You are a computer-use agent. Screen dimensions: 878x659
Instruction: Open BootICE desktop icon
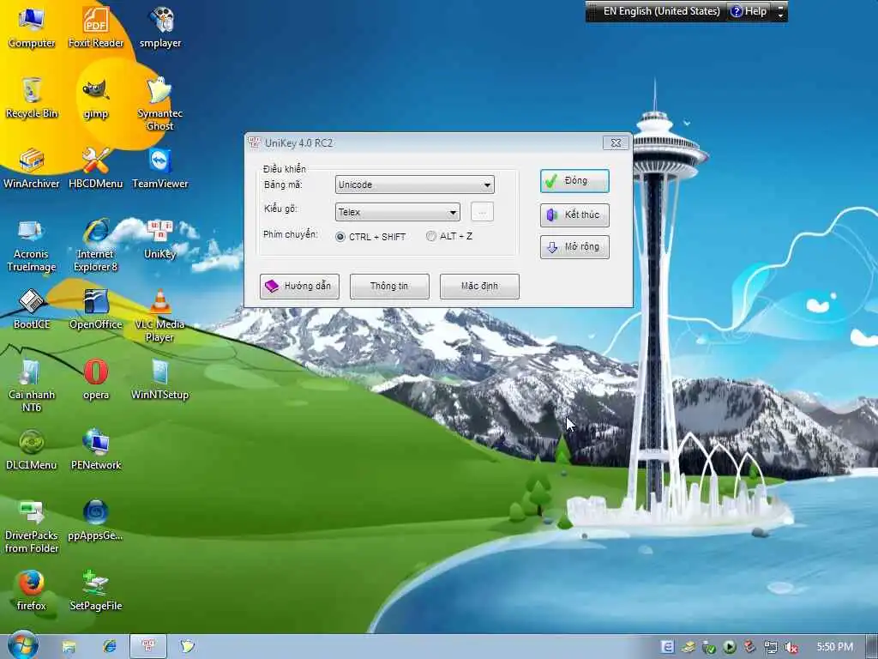point(32,309)
